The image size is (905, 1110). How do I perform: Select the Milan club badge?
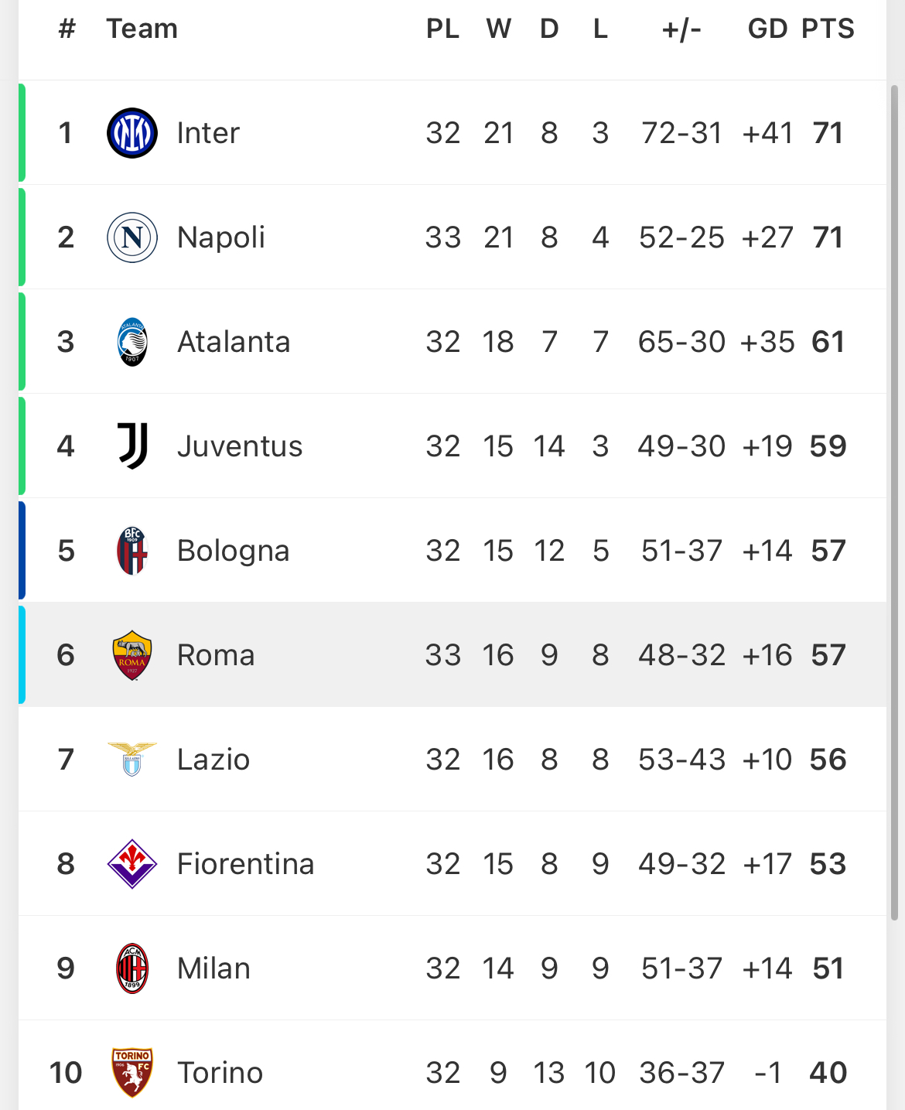pyautogui.click(x=132, y=968)
